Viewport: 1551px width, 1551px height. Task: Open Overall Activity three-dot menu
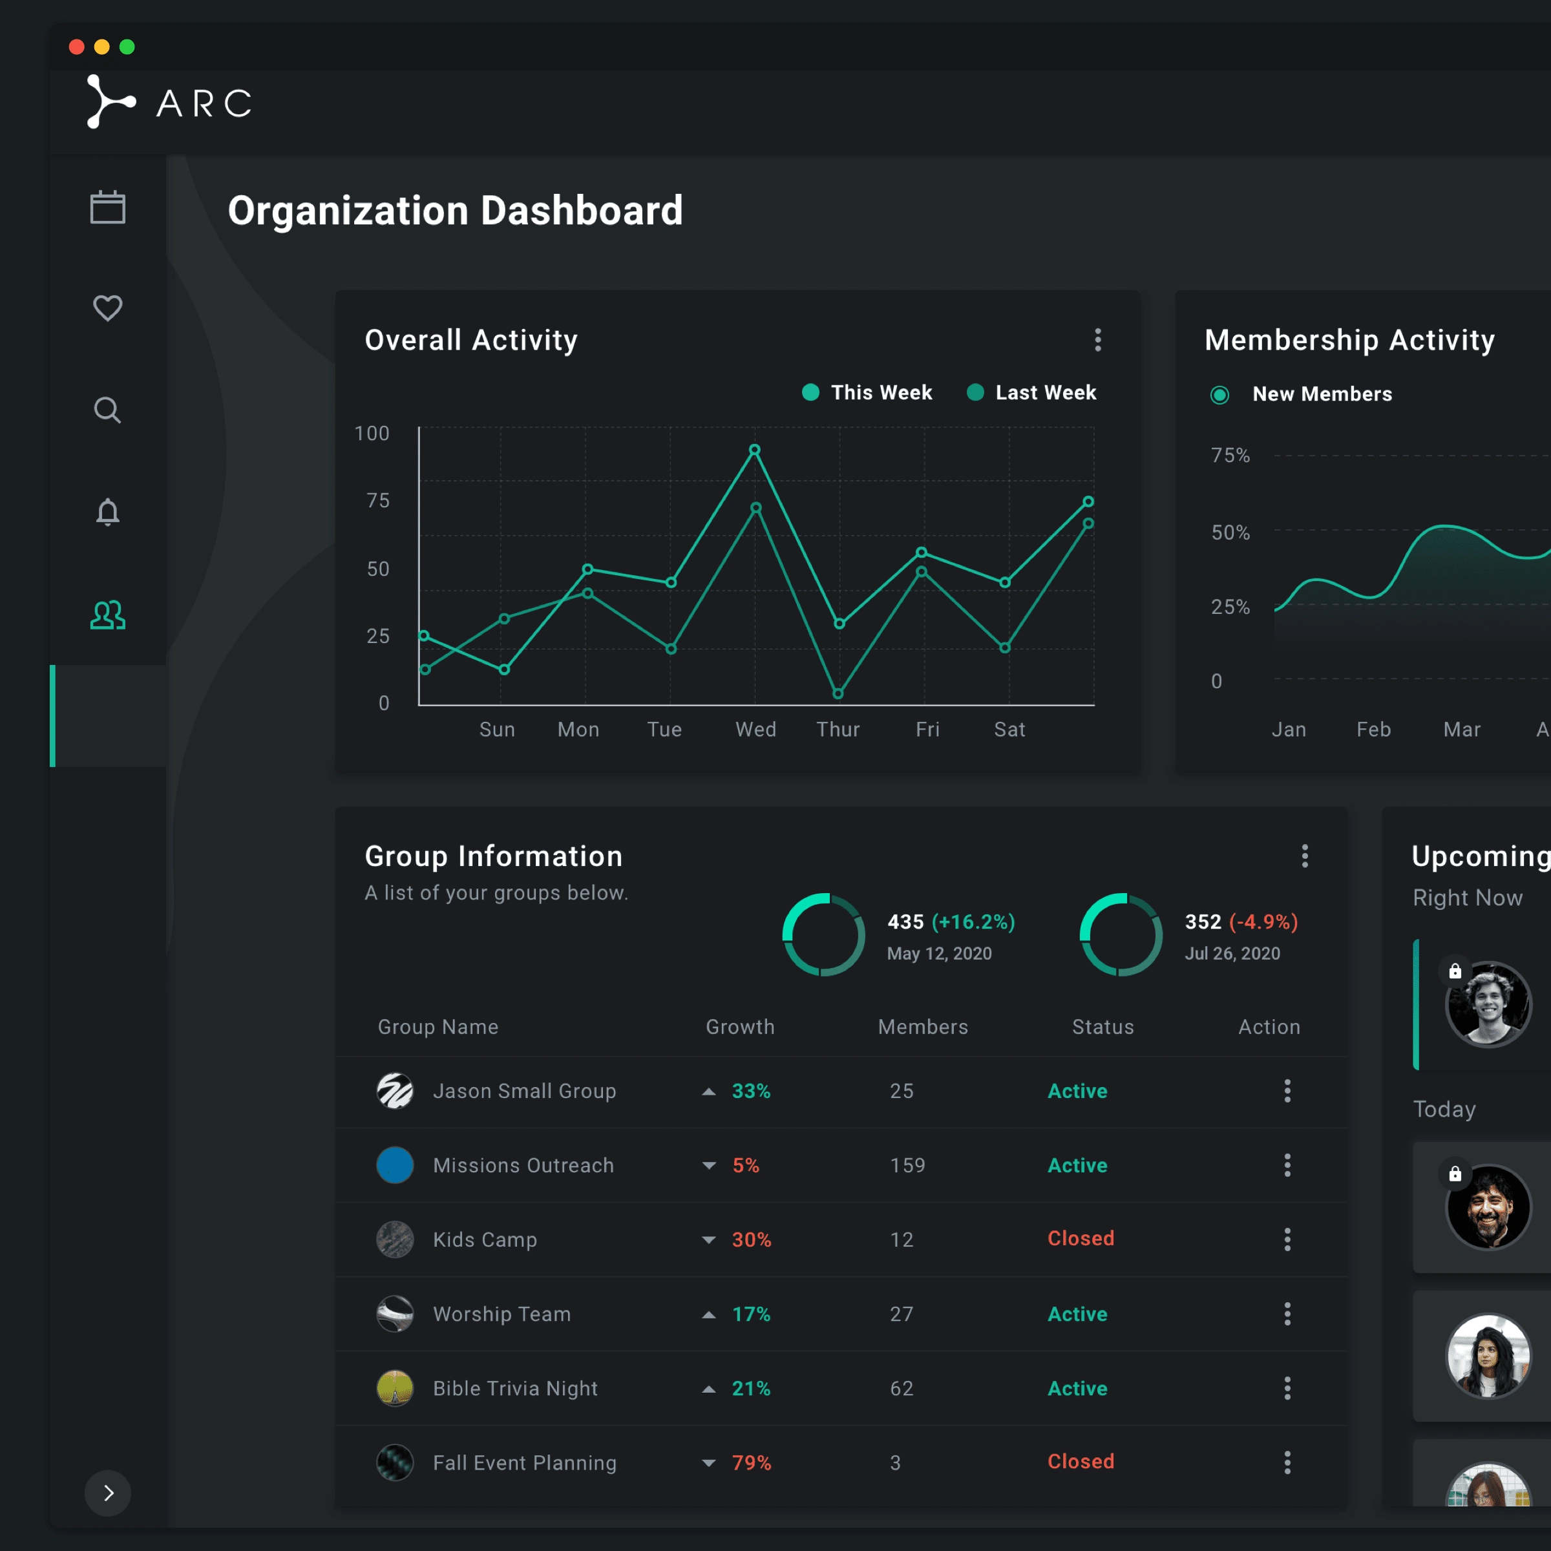point(1097,339)
